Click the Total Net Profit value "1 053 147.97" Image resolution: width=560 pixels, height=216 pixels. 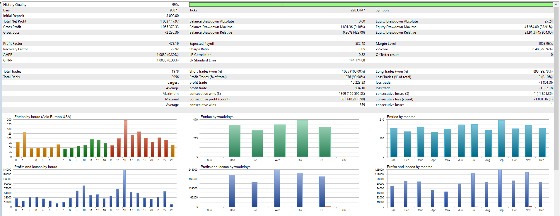[169, 21]
